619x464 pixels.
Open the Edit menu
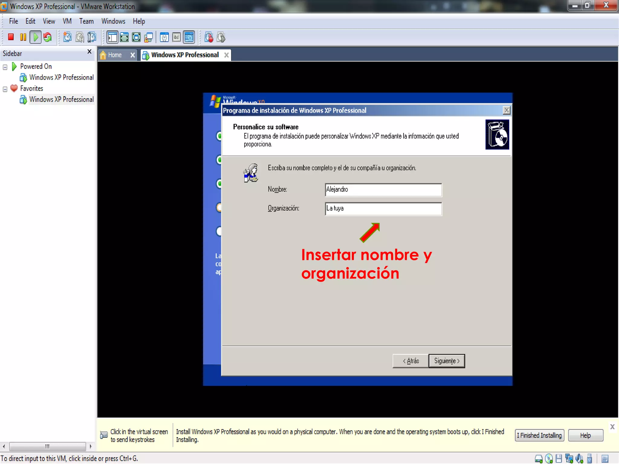tap(30, 21)
